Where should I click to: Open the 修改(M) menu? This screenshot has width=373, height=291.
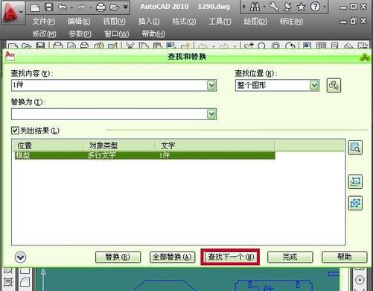point(44,34)
